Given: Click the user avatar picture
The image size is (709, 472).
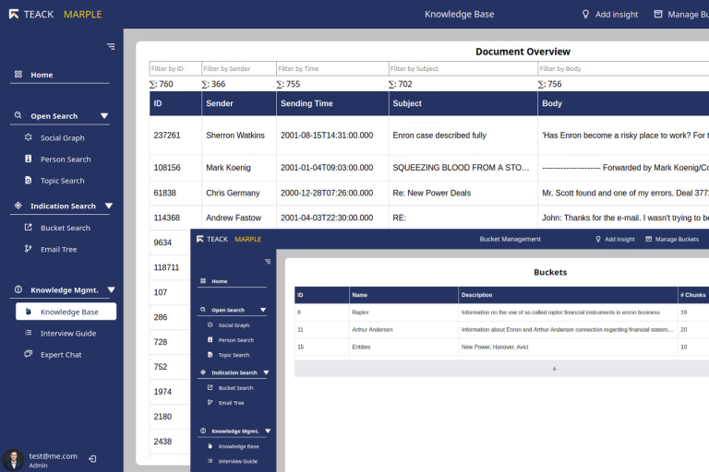Looking at the screenshot, I should (x=14, y=460).
